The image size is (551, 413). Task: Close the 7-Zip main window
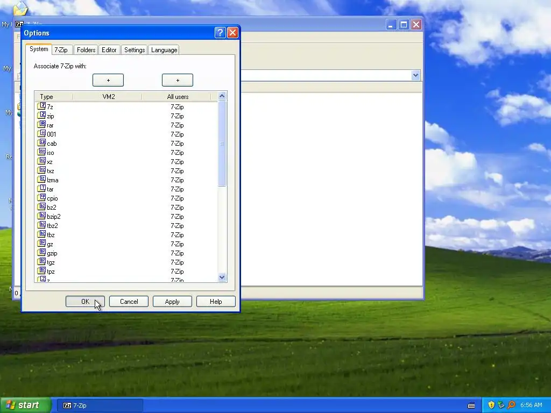coord(416,25)
